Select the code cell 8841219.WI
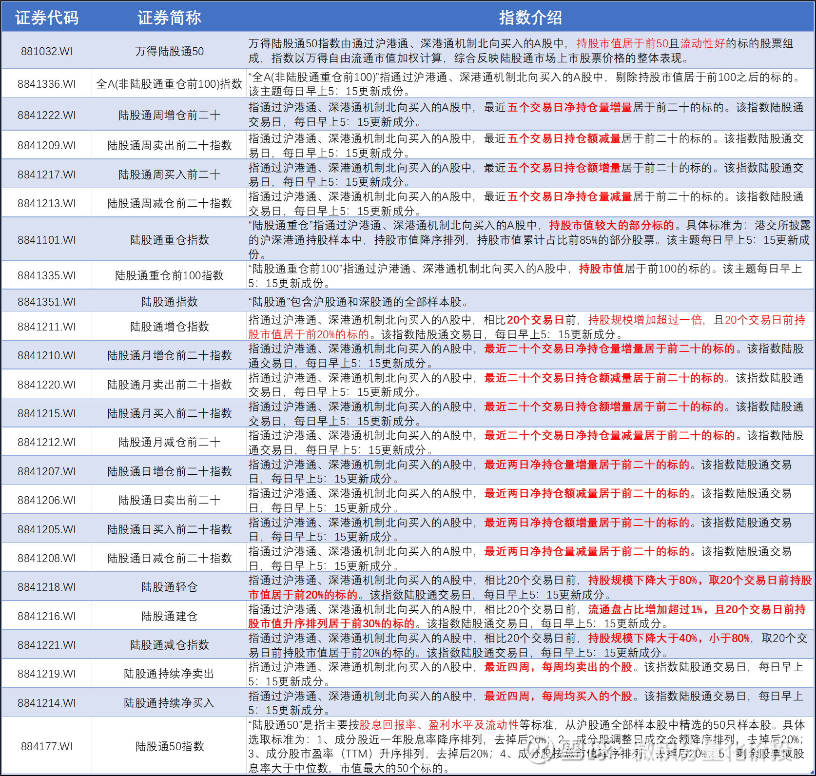 (47, 674)
